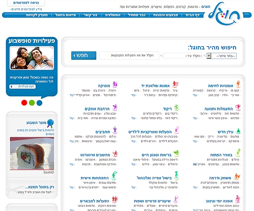Click the הפעלות למבוגרים category icon

[x=115, y=200]
